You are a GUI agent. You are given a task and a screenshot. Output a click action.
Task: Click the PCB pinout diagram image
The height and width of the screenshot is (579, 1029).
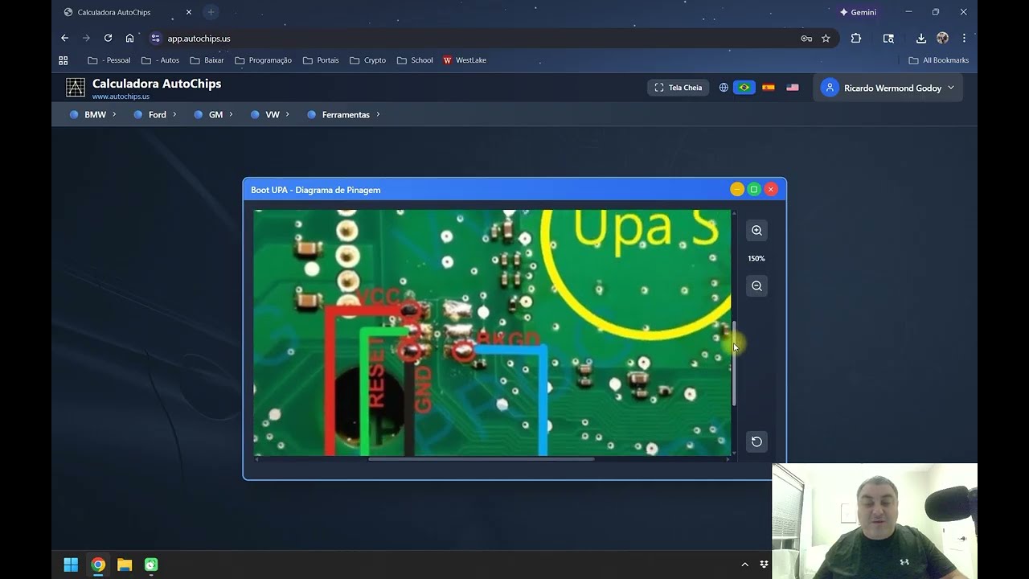pos(492,333)
